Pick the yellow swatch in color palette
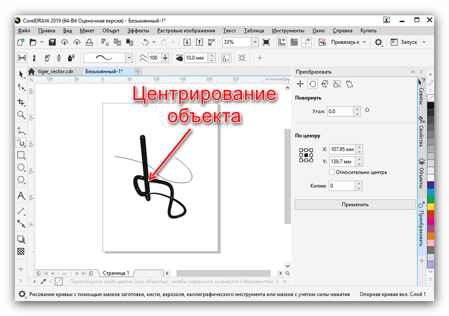Viewport: 449px width, 316px height. [x=431, y=206]
